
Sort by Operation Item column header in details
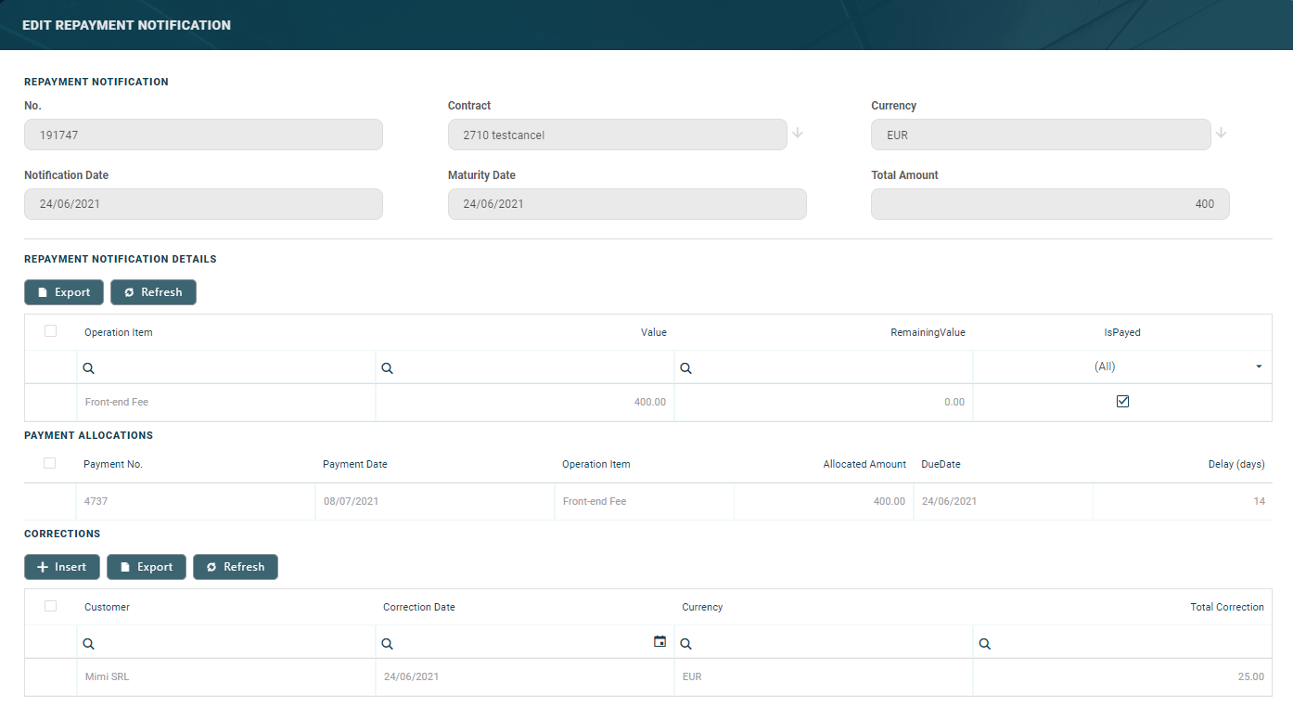[119, 332]
